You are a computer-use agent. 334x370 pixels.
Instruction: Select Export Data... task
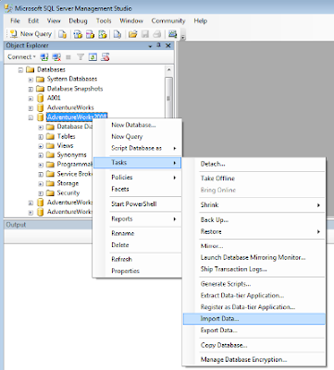pos(218,330)
